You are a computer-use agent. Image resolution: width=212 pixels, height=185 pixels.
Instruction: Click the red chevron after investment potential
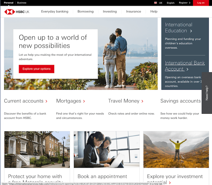tap(170, 183)
